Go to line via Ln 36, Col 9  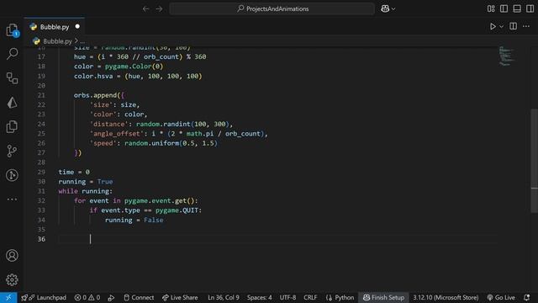(x=224, y=297)
